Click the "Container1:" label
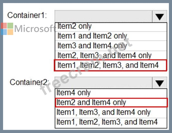172x133 pixels. 27,15
